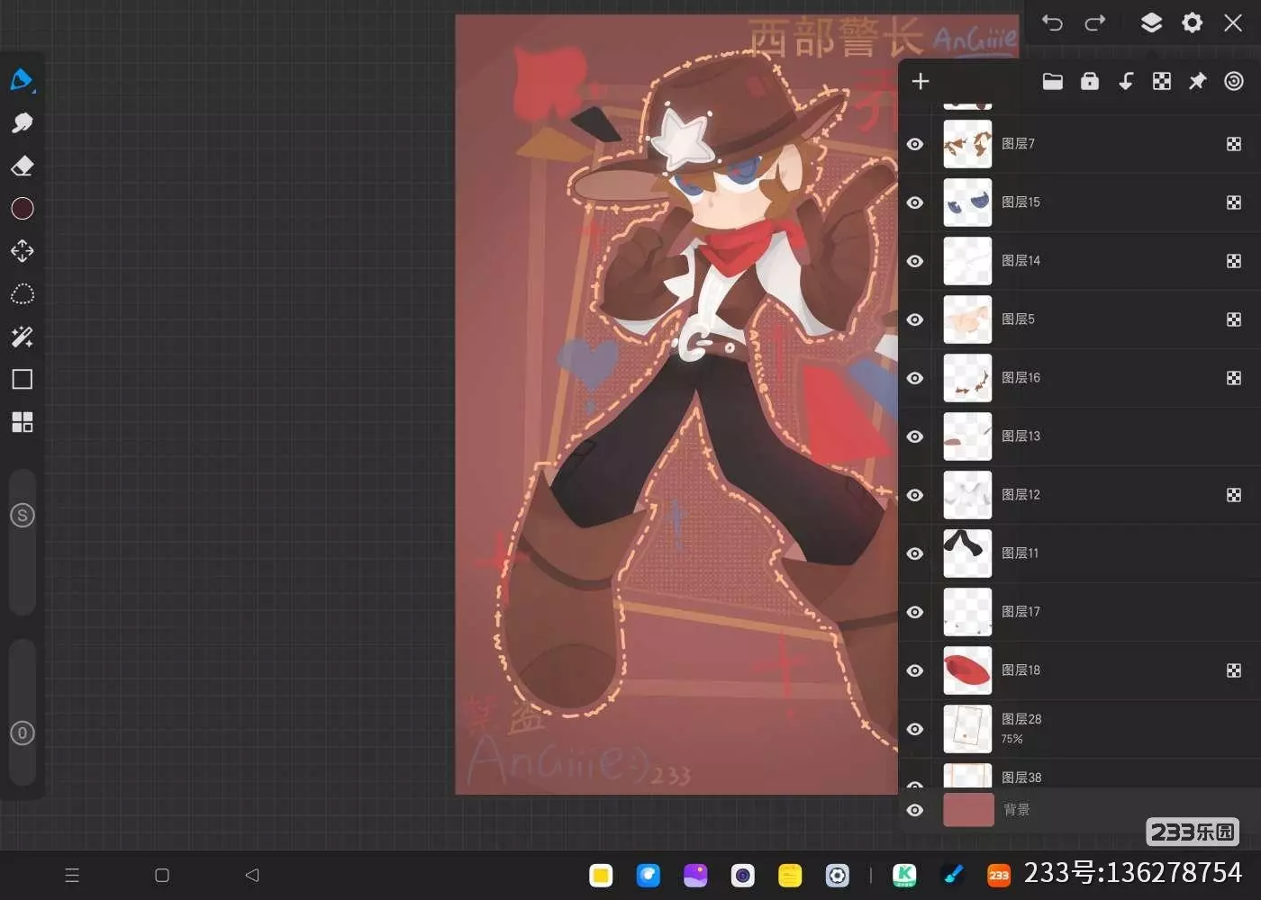This screenshot has width=1261, height=900.
Task: Select the eraser tool
Action: 22,166
